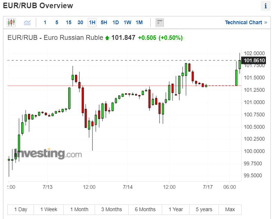273x219 pixels.
Task: Select the 1H interval button
Action: (x=92, y=22)
